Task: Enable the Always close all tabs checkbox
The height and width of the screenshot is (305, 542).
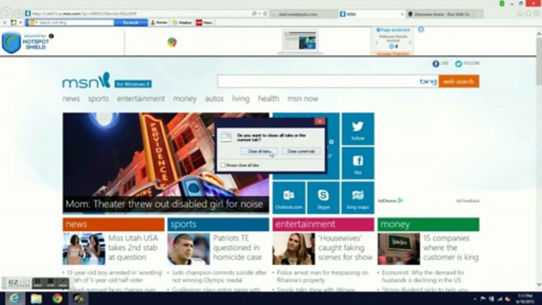Action: pyautogui.click(x=223, y=165)
